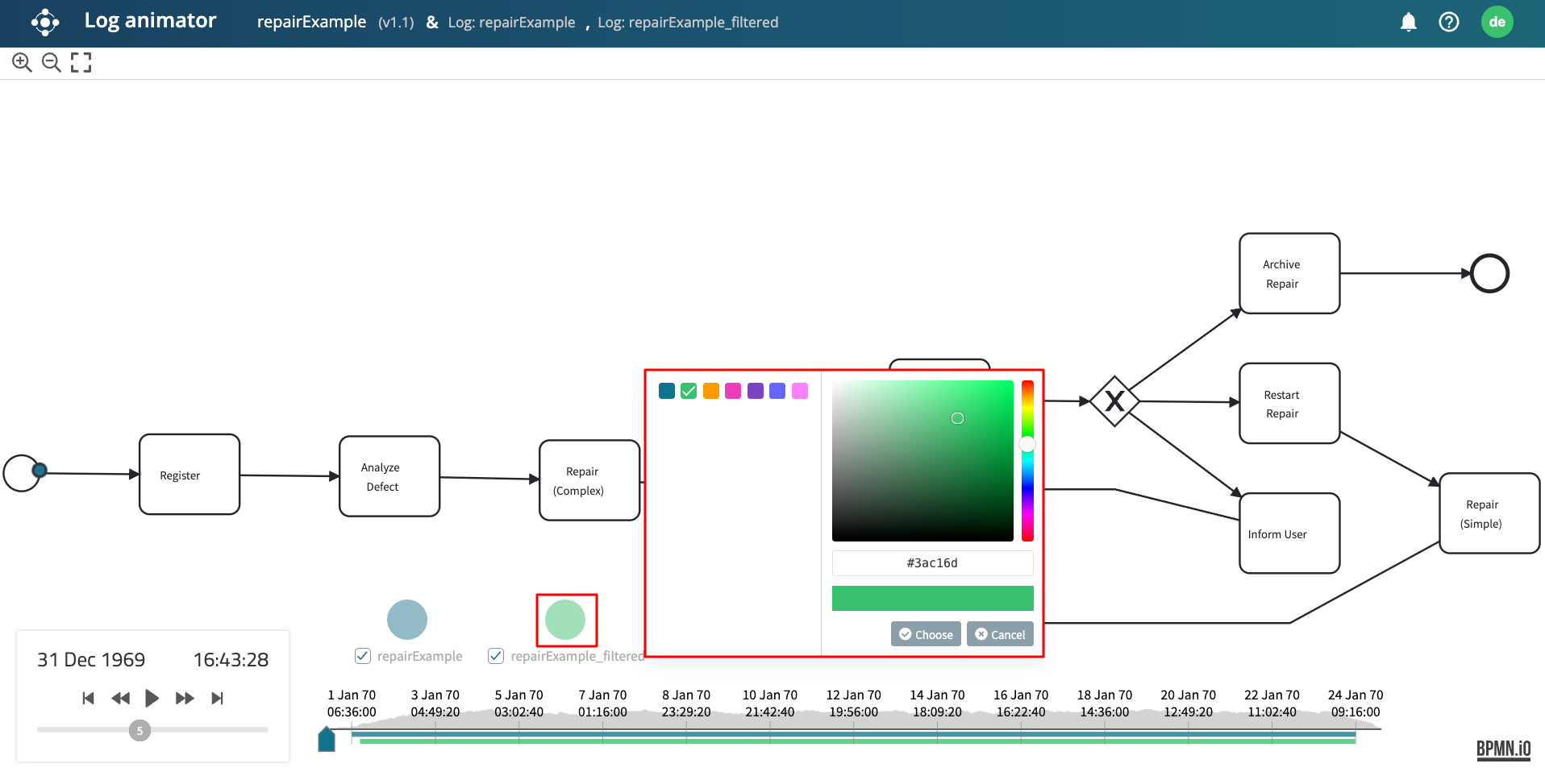Click the Archive Repair task node
The width and height of the screenshot is (1545, 776).
pyautogui.click(x=1289, y=274)
